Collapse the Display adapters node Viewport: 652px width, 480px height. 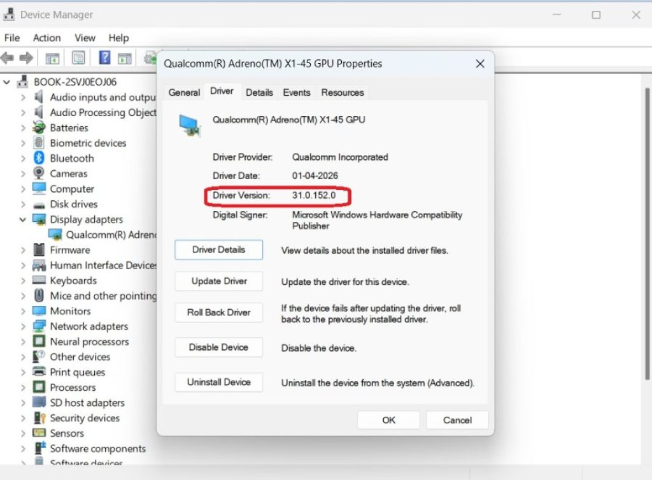(x=23, y=219)
